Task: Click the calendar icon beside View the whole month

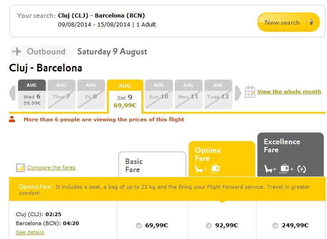Action: (250, 92)
